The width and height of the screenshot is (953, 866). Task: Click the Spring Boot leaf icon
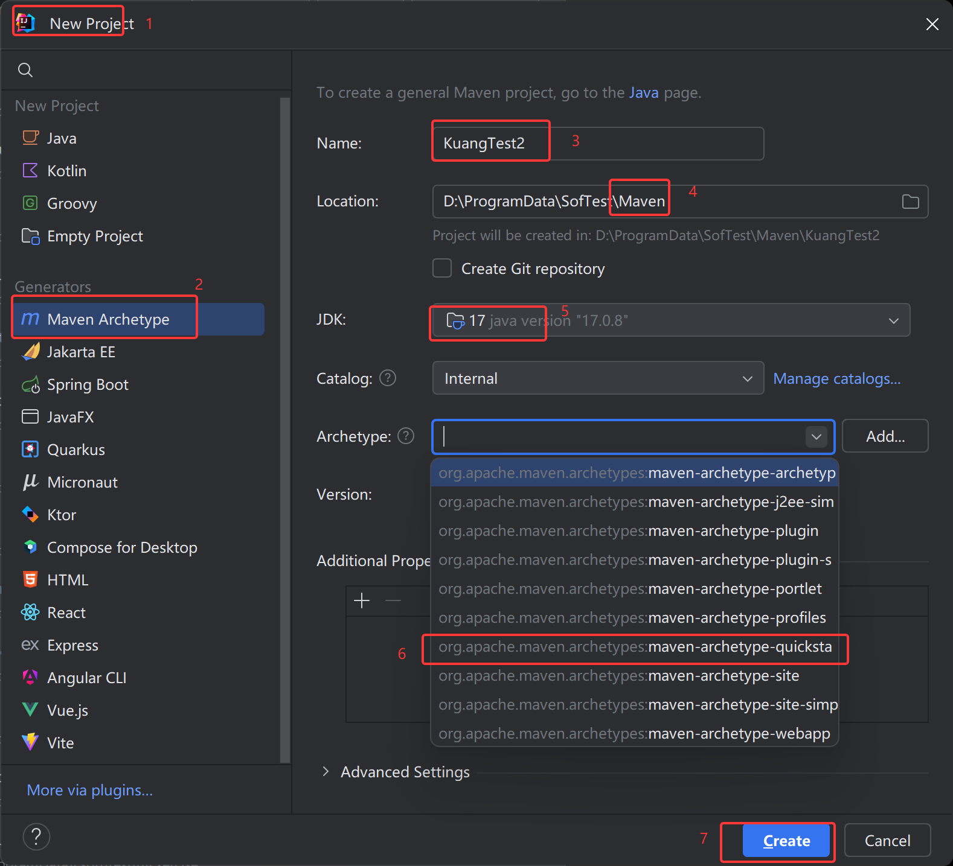pos(30,384)
